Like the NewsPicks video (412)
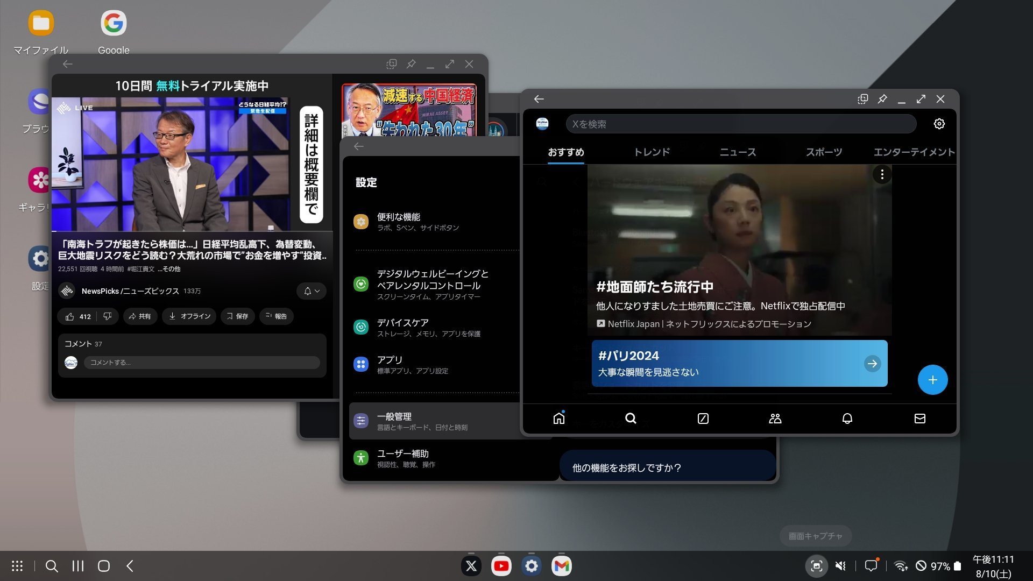 click(78, 316)
